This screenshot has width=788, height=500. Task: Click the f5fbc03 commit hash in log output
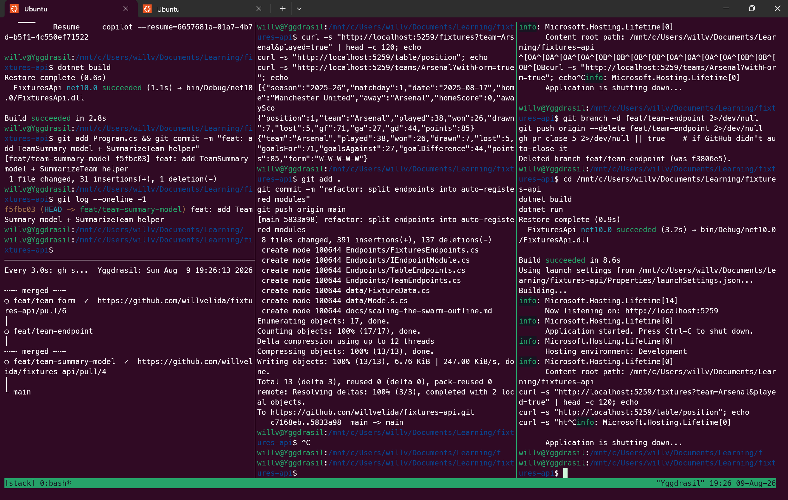click(20, 209)
